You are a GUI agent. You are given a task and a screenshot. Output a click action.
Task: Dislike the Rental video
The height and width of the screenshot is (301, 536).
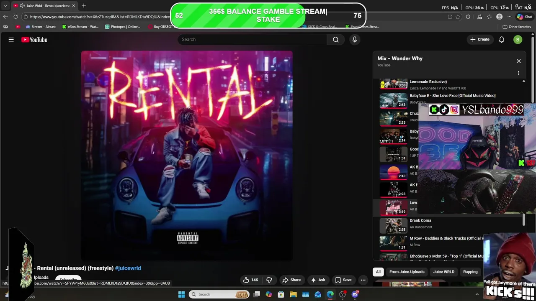pos(269,280)
